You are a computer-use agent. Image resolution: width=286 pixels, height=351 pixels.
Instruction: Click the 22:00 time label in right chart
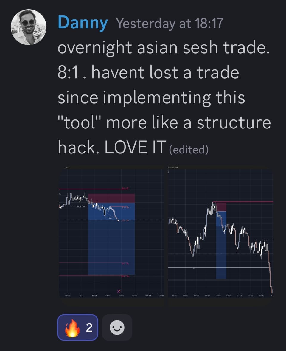(x=251, y=296)
